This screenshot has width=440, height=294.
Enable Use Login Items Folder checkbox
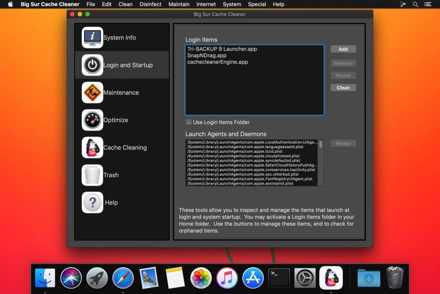189,122
